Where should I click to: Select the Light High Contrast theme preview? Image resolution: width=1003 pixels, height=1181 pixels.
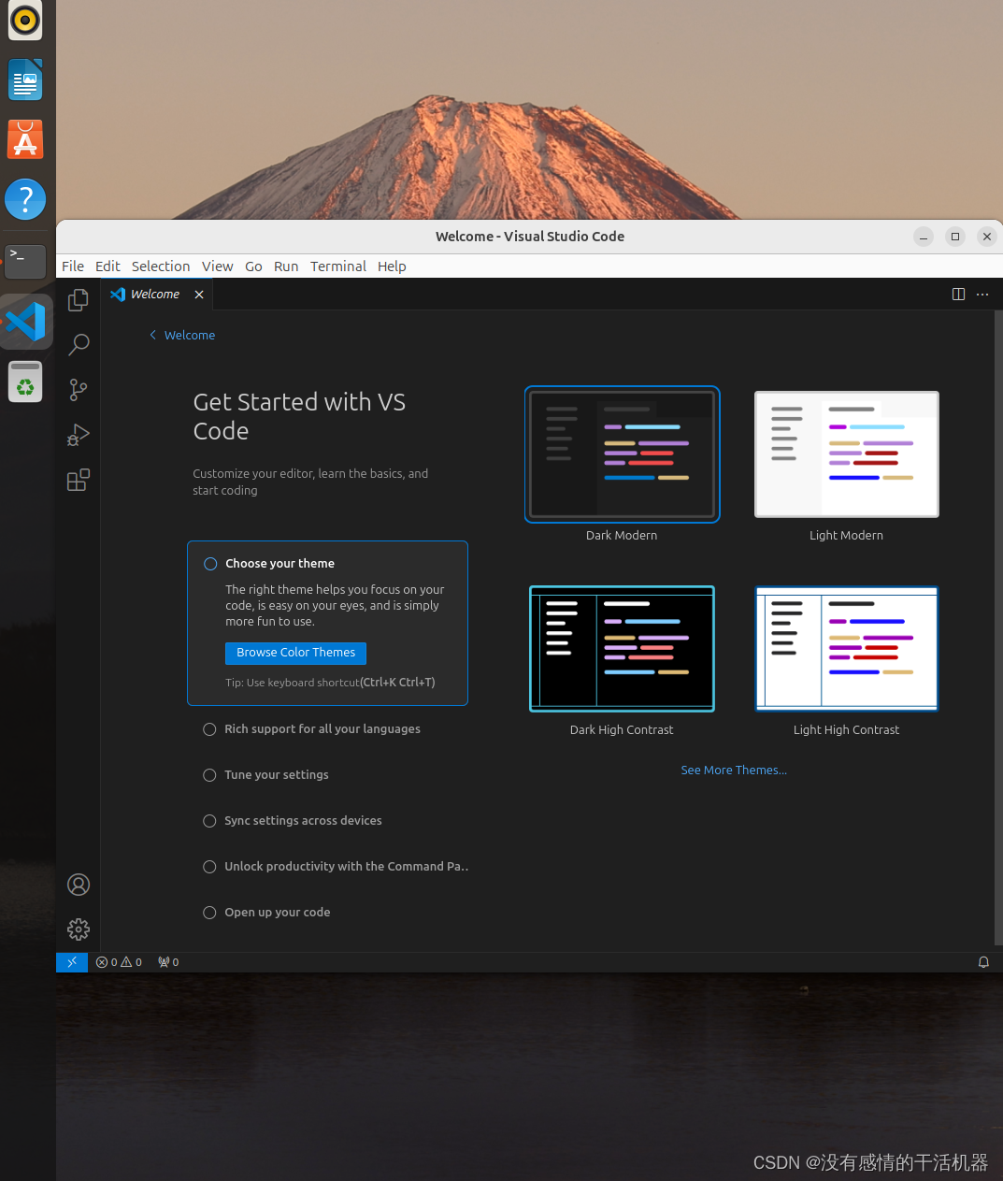847,649
